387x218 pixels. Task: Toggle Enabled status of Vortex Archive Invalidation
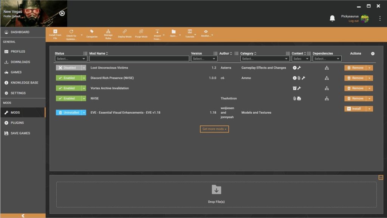pyautogui.click(x=68, y=88)
